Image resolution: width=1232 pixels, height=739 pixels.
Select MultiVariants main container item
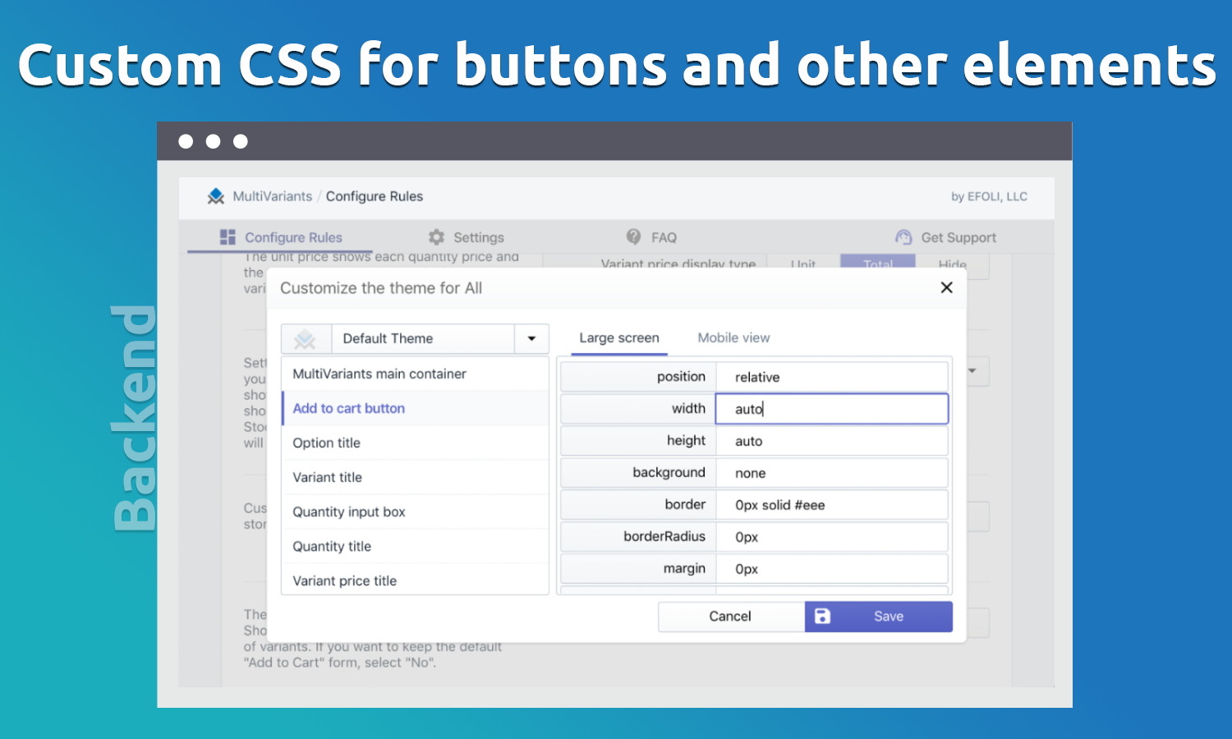(x=415, y=374)
